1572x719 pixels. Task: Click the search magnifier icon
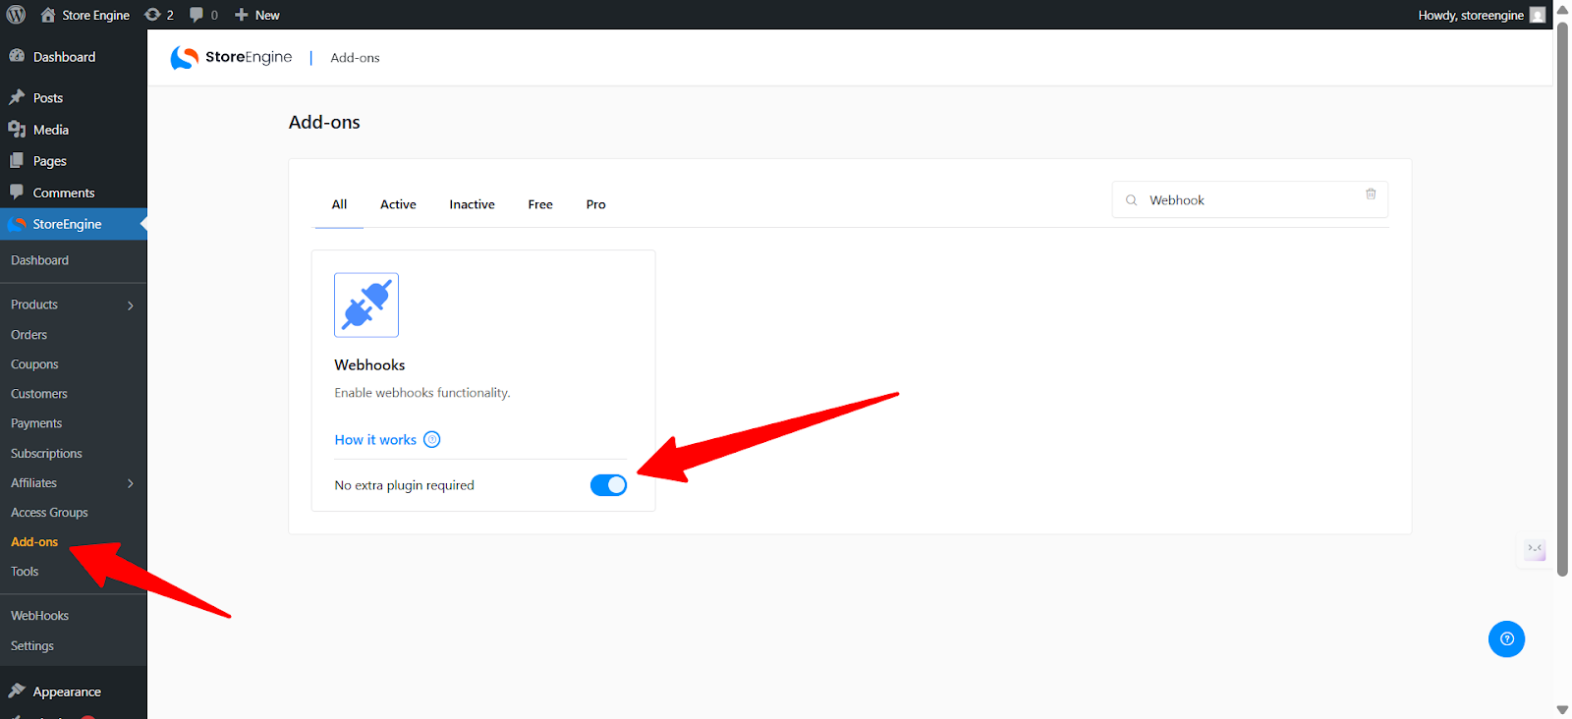click(1131, 200)
